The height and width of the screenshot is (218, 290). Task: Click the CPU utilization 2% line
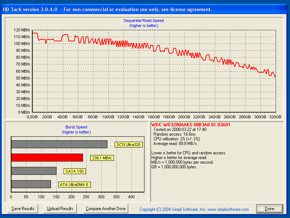tap(177, 138)
